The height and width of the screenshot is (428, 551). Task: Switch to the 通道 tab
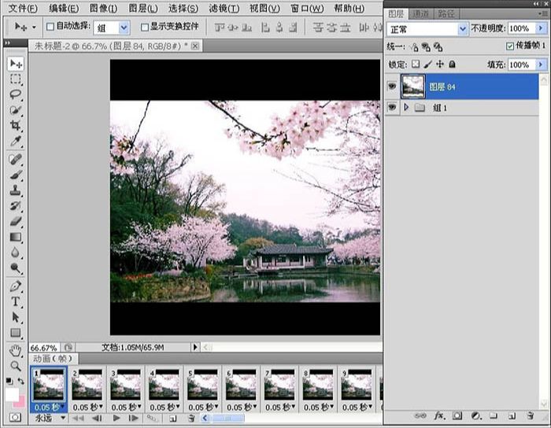420,14
